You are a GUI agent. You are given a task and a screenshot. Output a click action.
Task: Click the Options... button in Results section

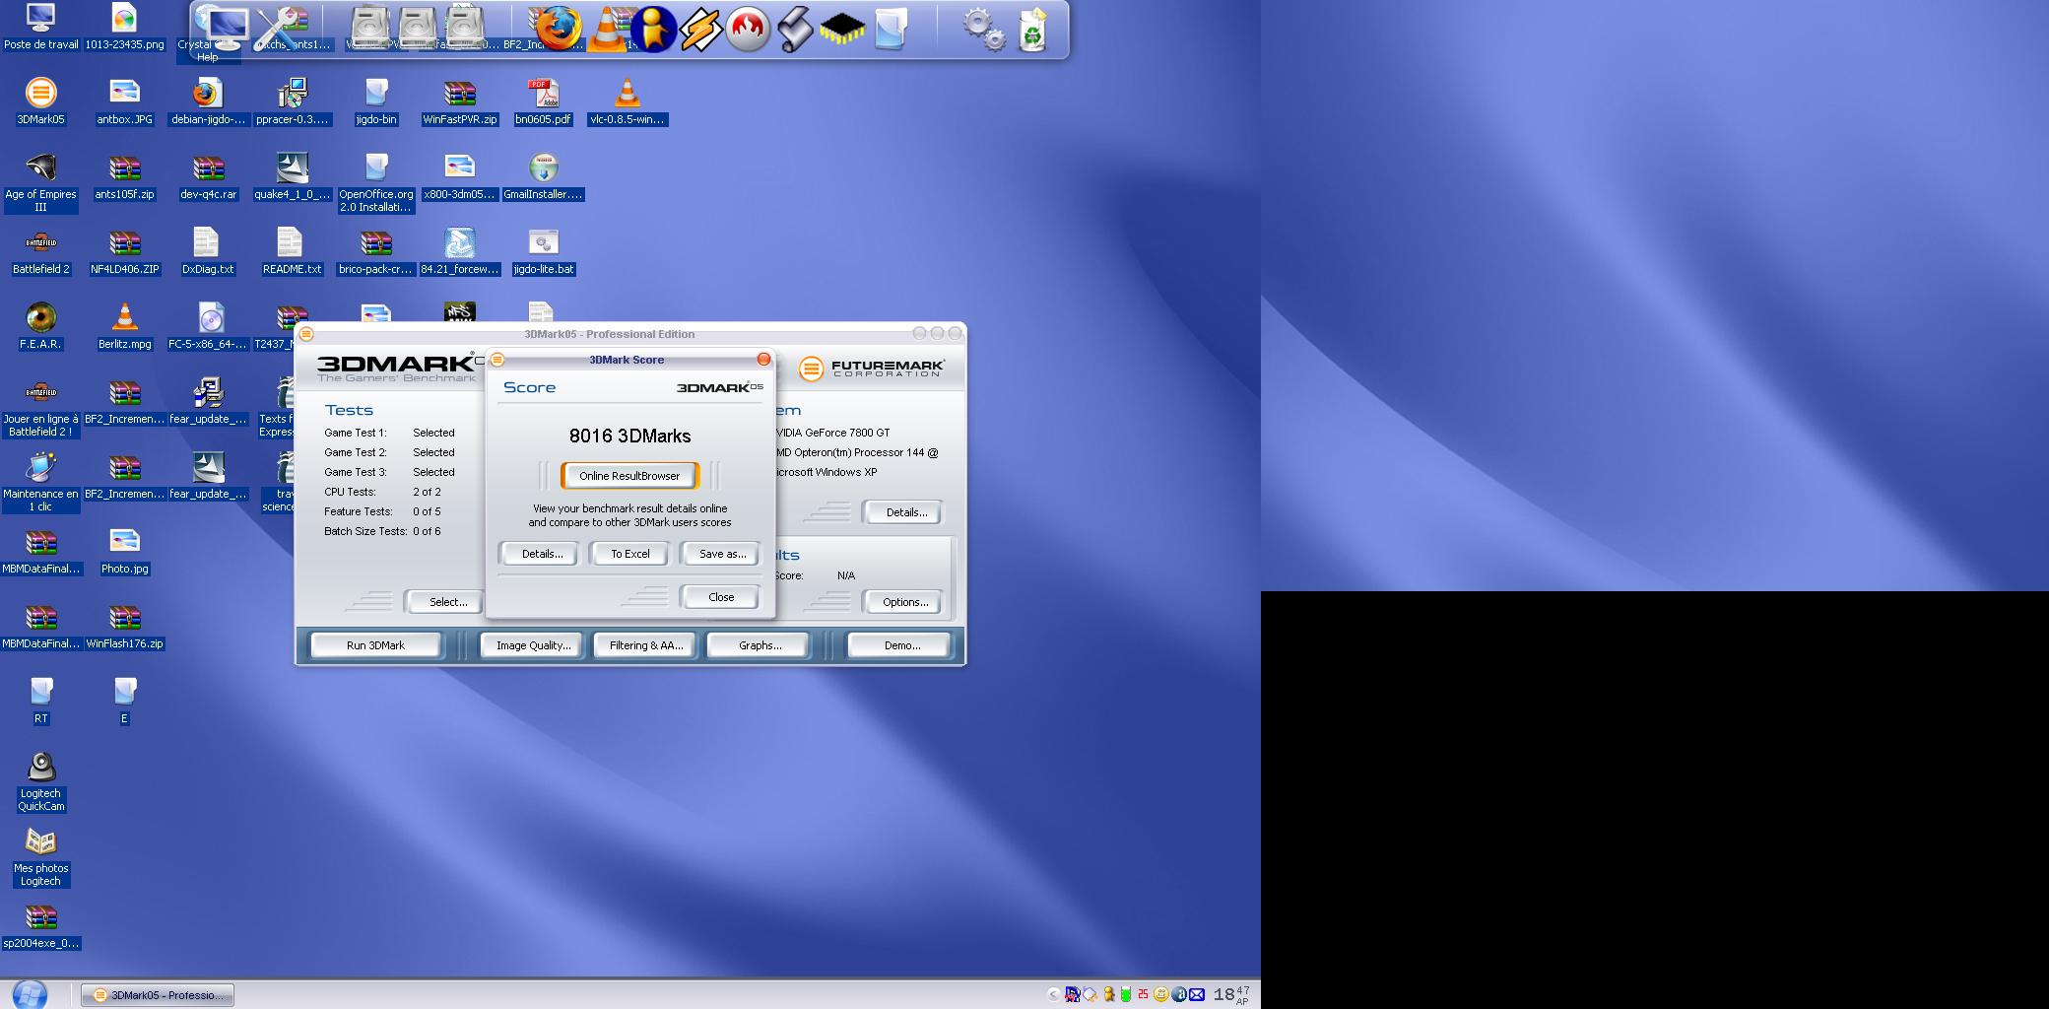[904, 602]
